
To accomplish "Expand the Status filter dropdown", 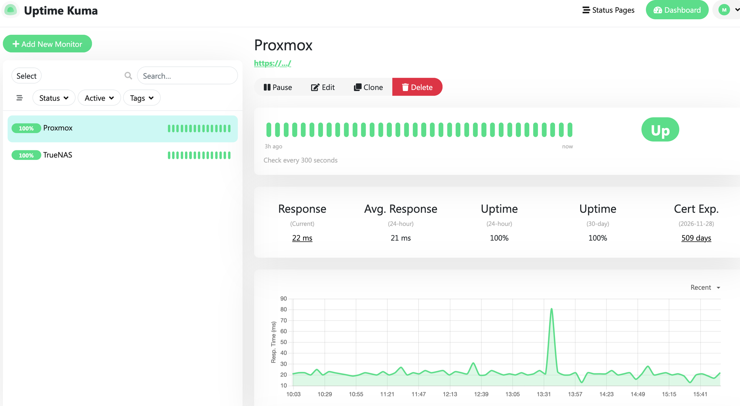I will 54,98.
